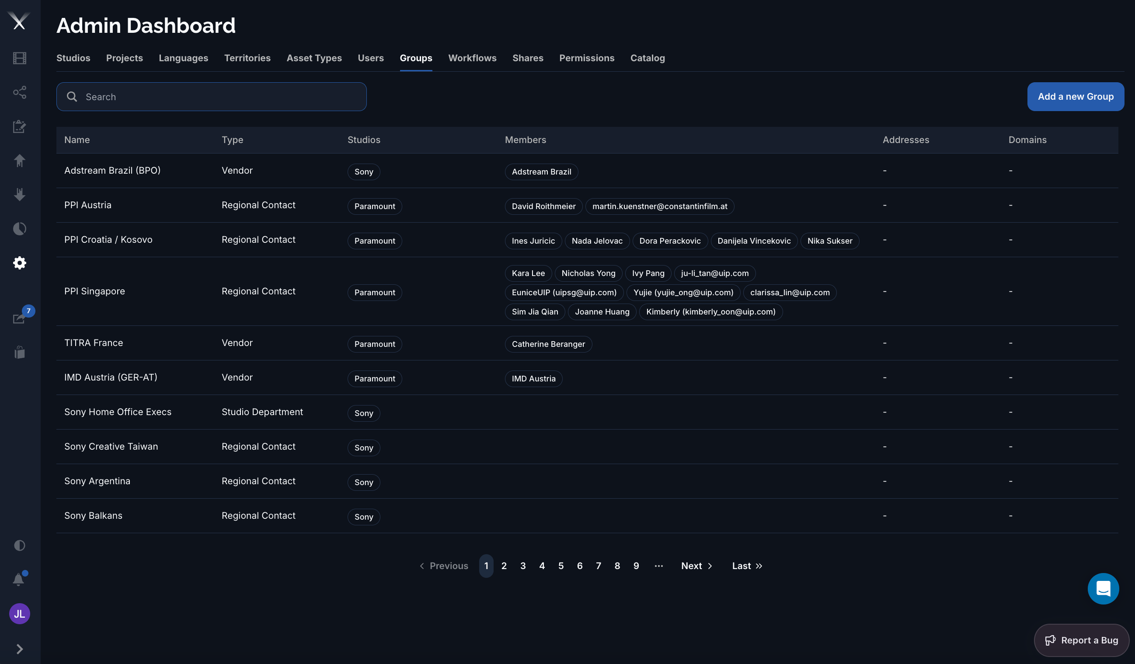Click the Nika Sukser member chip
1135x664 pixels.
pyautogui.click(x=830, y=241)
